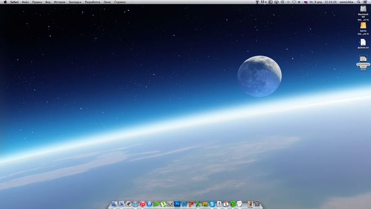Viewport: 371px width, 209px height.
Task: Open the Окно menu
Action: tap(107, 2)
